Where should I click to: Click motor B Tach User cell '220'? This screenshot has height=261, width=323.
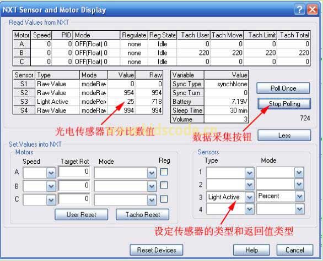[x=193, y=53]
